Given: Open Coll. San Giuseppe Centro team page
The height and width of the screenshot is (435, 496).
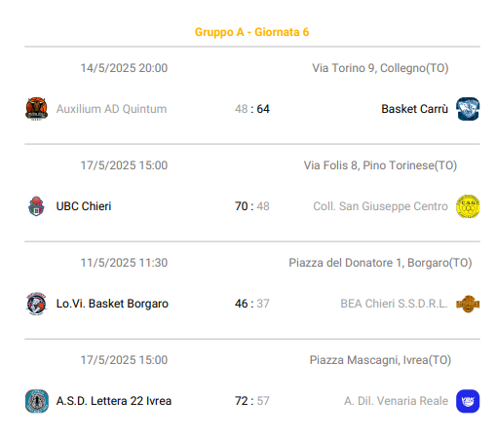Looking at the screenshot, I should click(x=381, y=206).
